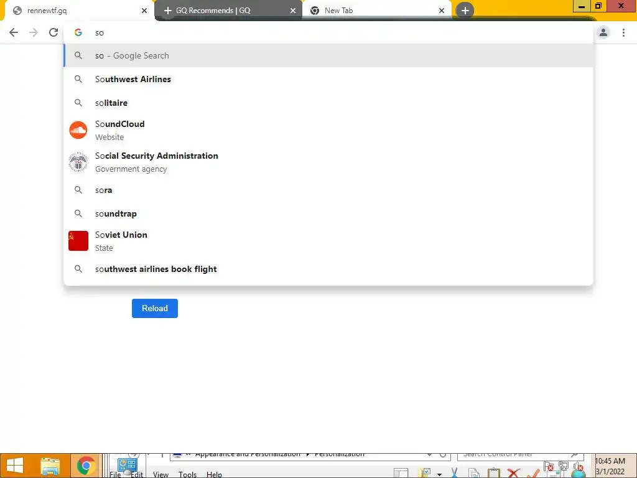
Task: Close the New Tab tab
Action: pos(442,11)
